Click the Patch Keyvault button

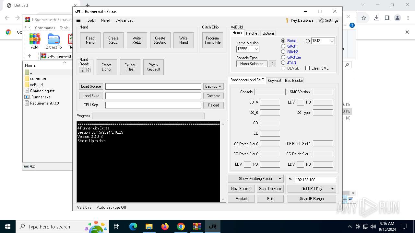(x=153, y=67)
